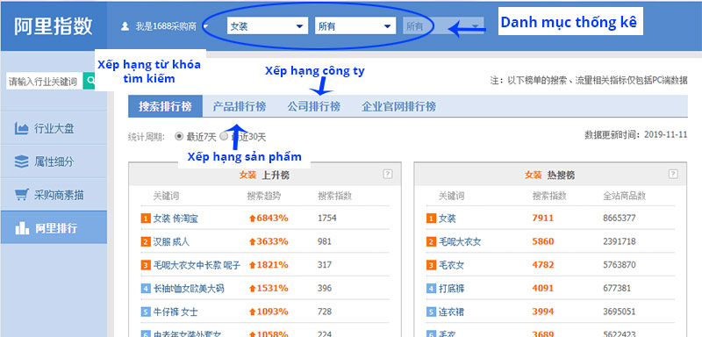Image resolution: width=702 pixels, height=337 pixels.
Task: Open the disabled third 所有 dropdown
Action: pos(443,26)
